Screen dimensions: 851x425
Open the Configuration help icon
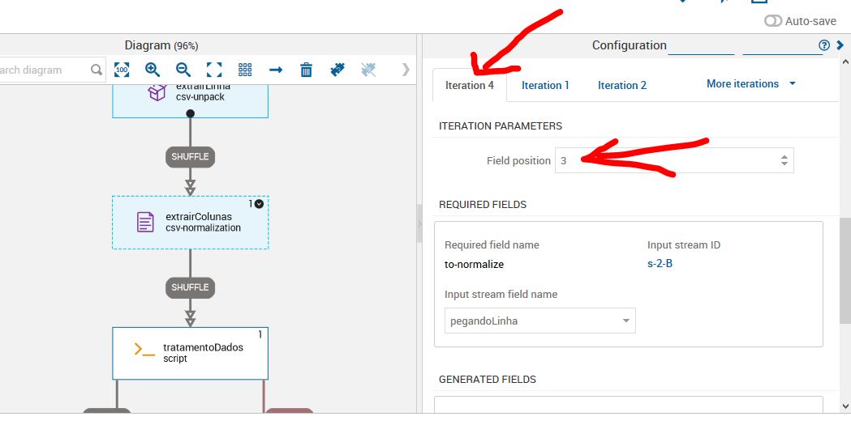click(x=824, y=45)
